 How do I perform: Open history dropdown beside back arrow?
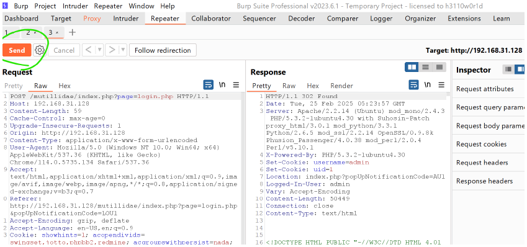coord(99,50)
